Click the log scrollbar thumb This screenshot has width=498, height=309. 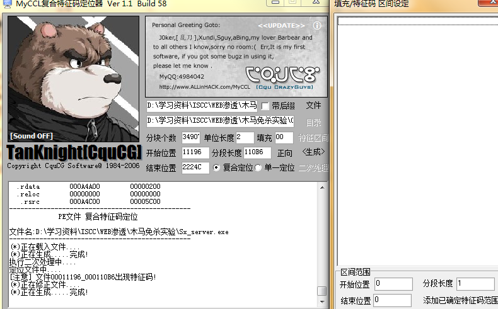tap(322, 291)
